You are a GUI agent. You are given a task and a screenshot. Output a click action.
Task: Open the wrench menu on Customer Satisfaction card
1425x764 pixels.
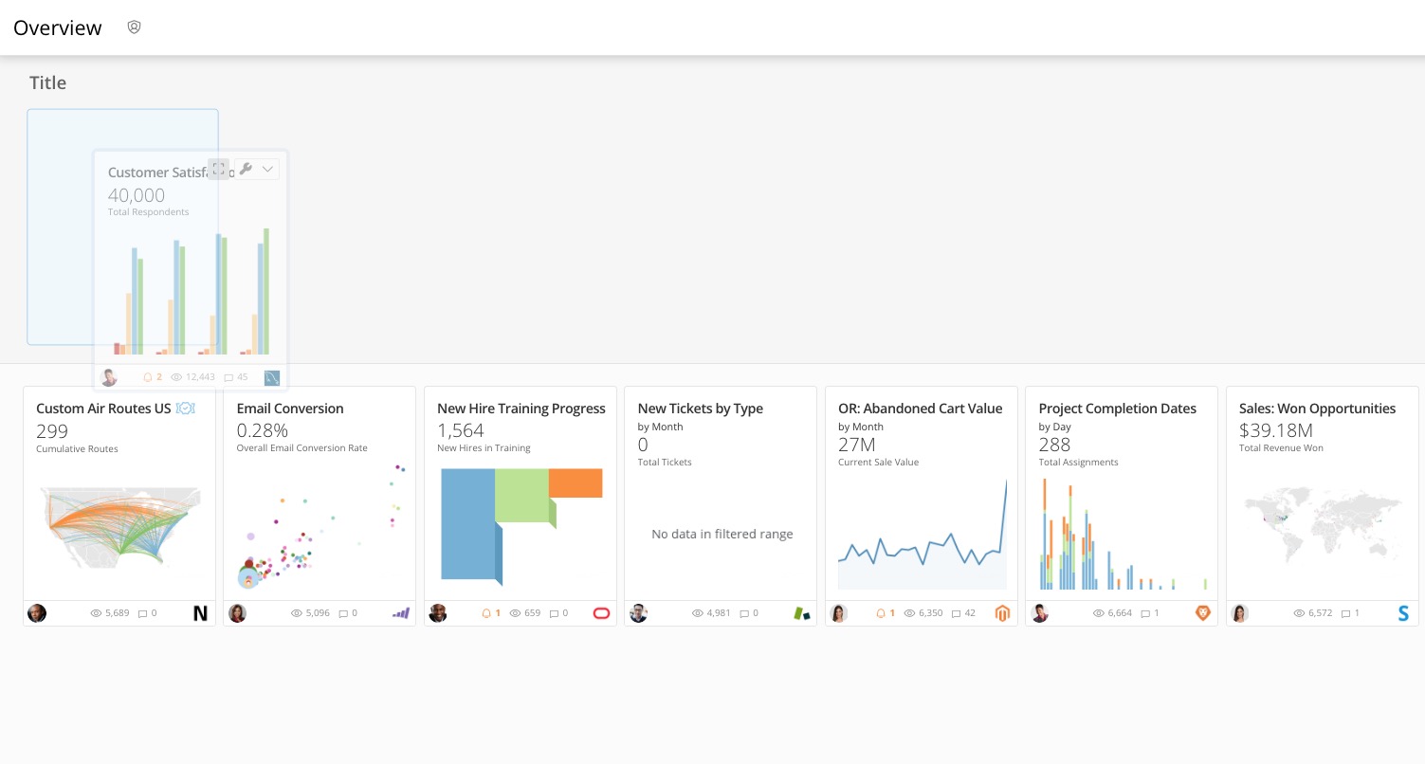(246, 169)
